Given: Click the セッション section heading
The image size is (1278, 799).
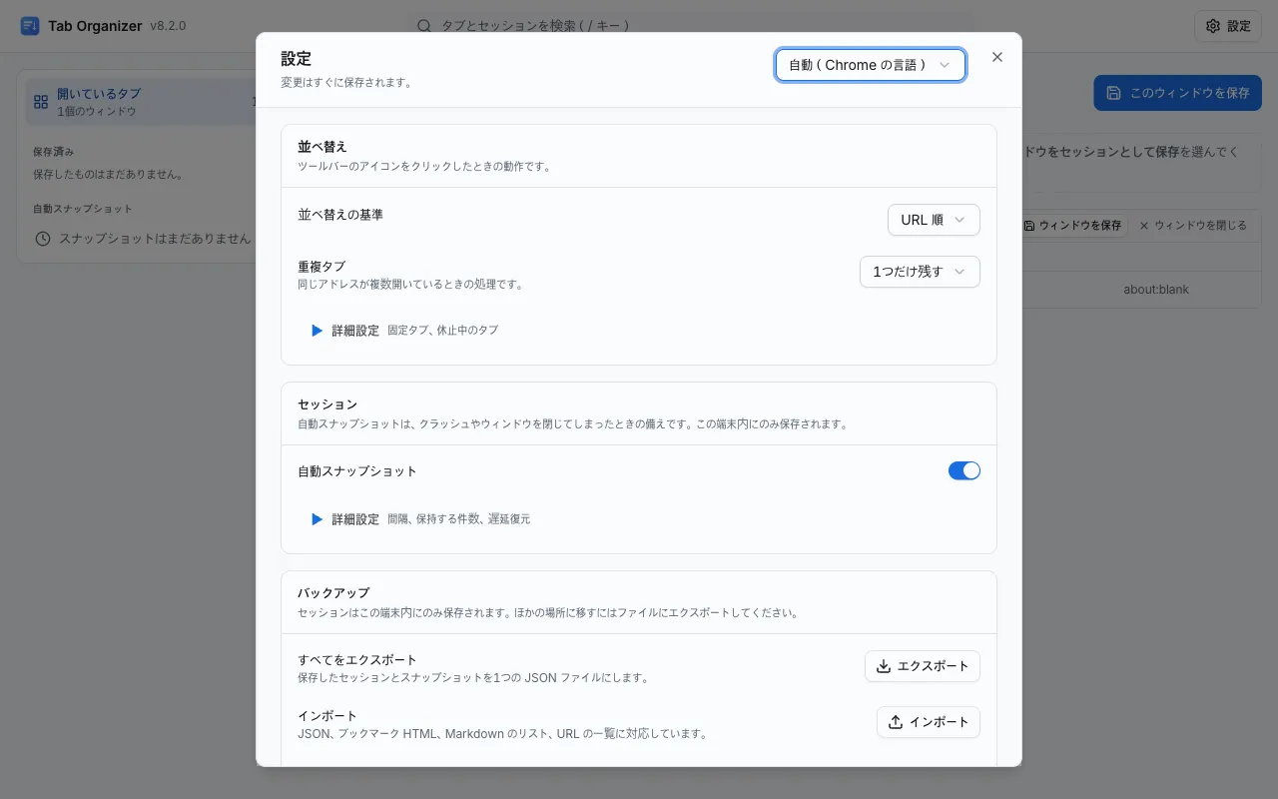Looking at the screenshot, I should [x=327, y=404].
